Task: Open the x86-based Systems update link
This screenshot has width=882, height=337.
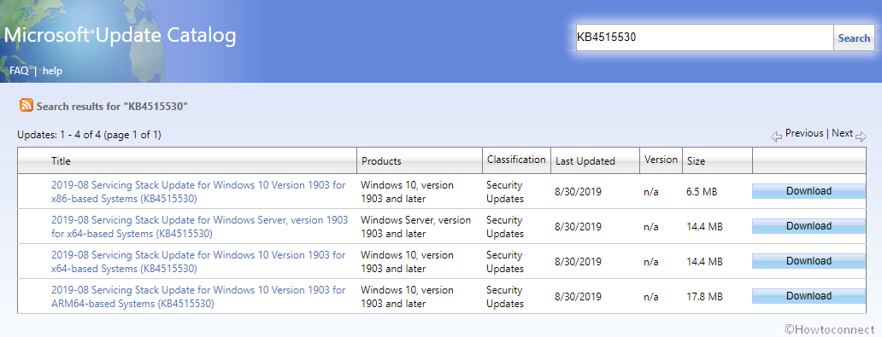Action: pyautogui.click(x=198, y=191)
